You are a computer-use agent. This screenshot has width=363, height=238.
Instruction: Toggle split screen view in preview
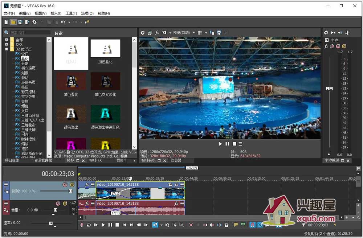(x=164, y=33)
